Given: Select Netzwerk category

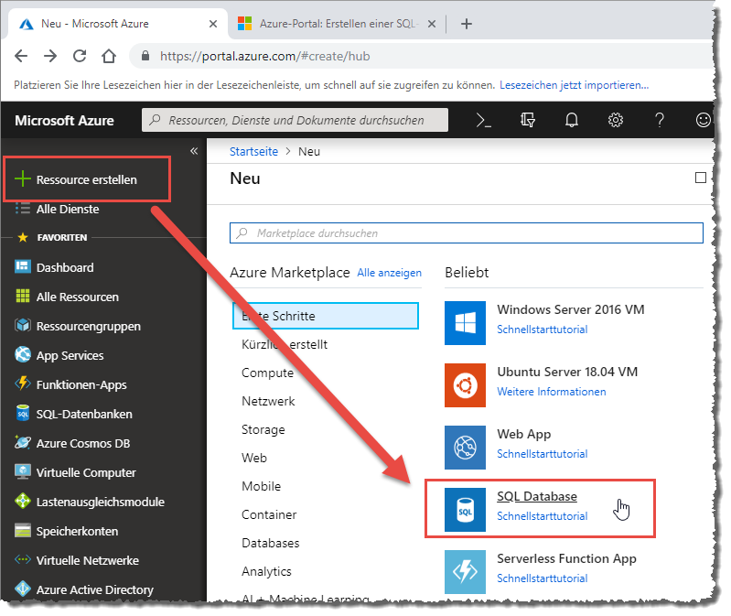Looking at the screenshot, I should tap(268, 401).
